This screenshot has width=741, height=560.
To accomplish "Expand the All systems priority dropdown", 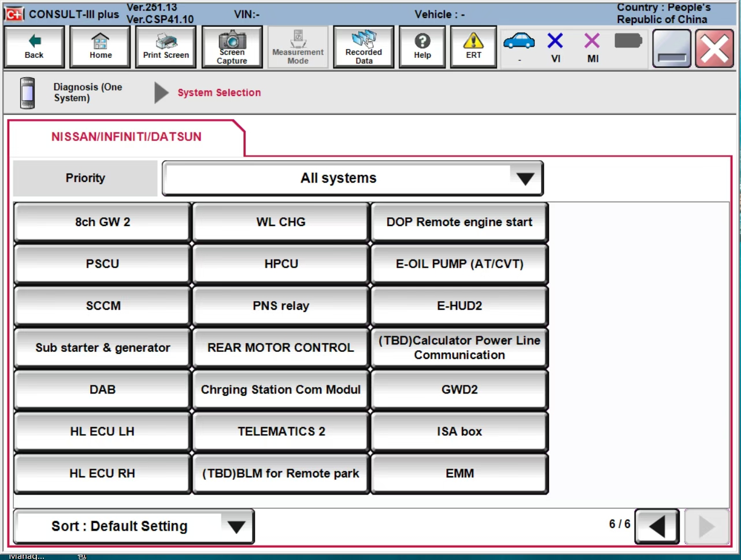I will [353, 178].
